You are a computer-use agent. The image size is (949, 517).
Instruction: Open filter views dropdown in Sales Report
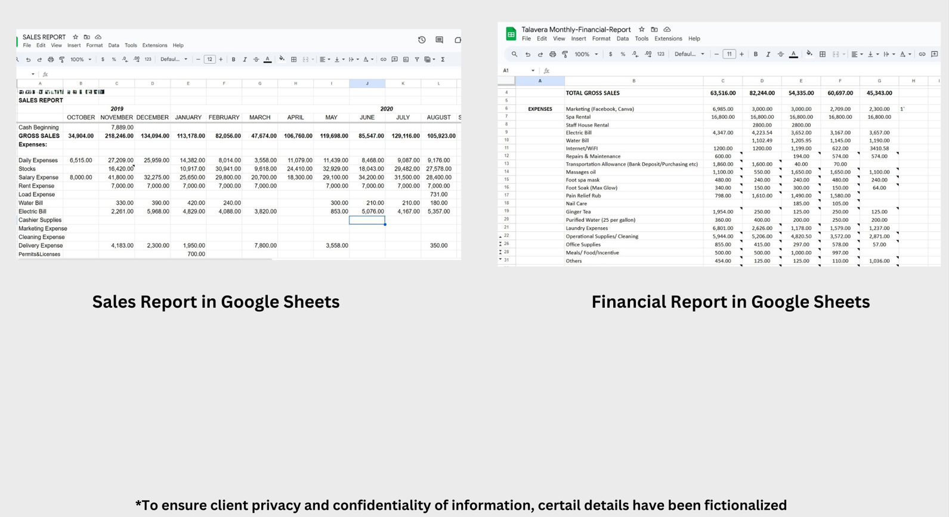[429, 60]
